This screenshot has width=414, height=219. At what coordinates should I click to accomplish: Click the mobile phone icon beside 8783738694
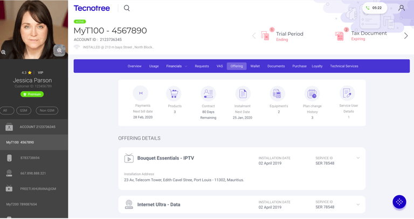coord(9,158)
